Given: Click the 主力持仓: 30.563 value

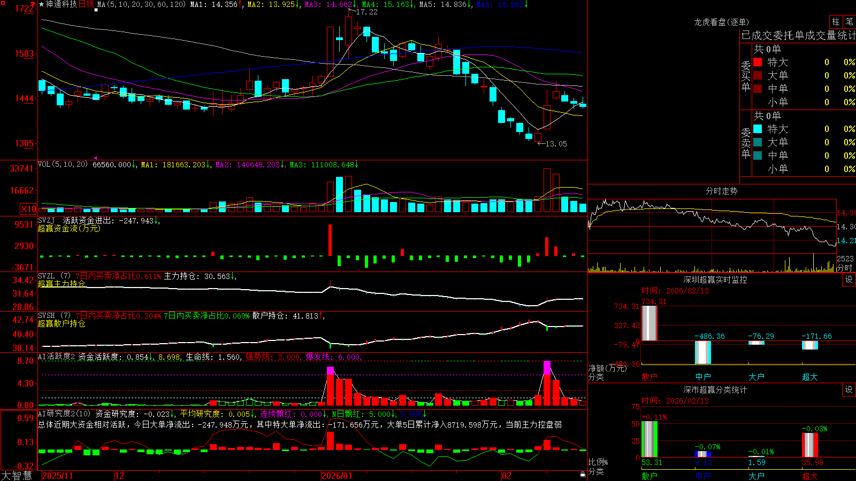Looking at the screenshot, I should coord(197,276).
